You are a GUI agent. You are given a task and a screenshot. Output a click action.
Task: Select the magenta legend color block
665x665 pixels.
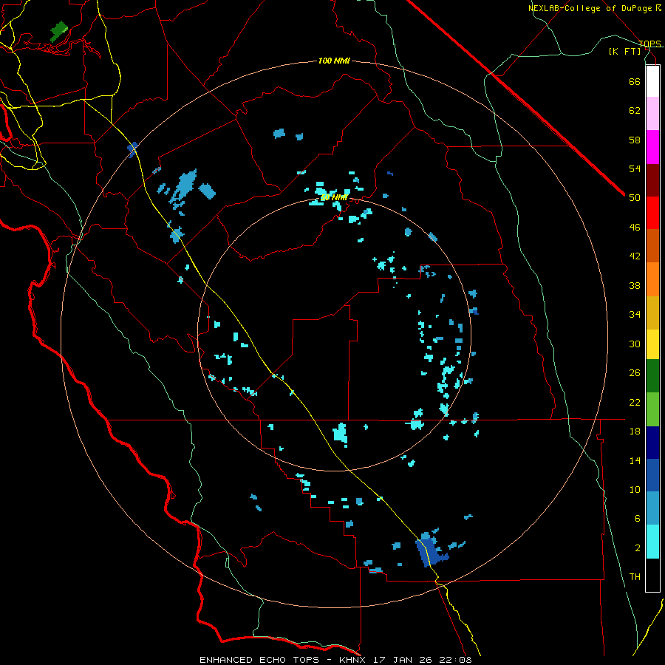[x=652, y=147]
